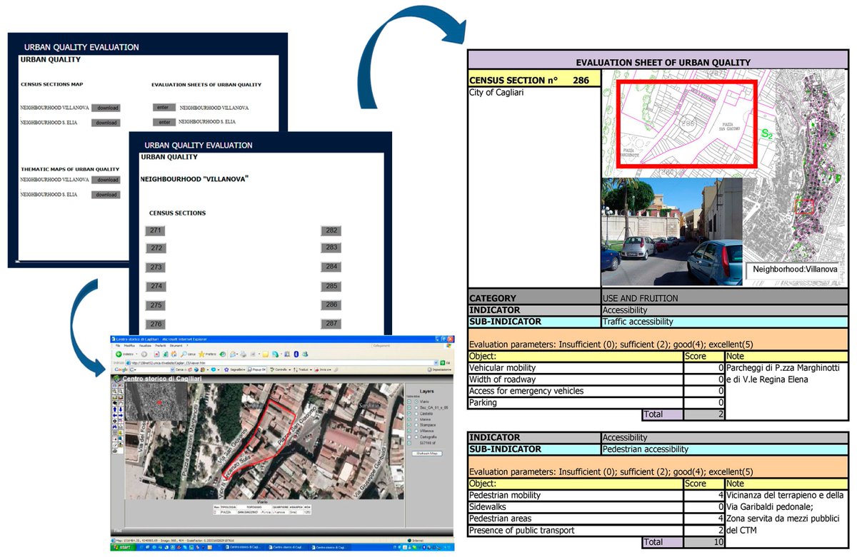
Task: Toggle Stampace layer visibility checkbox
Action: pyautogui.click(x=409, y=425)
